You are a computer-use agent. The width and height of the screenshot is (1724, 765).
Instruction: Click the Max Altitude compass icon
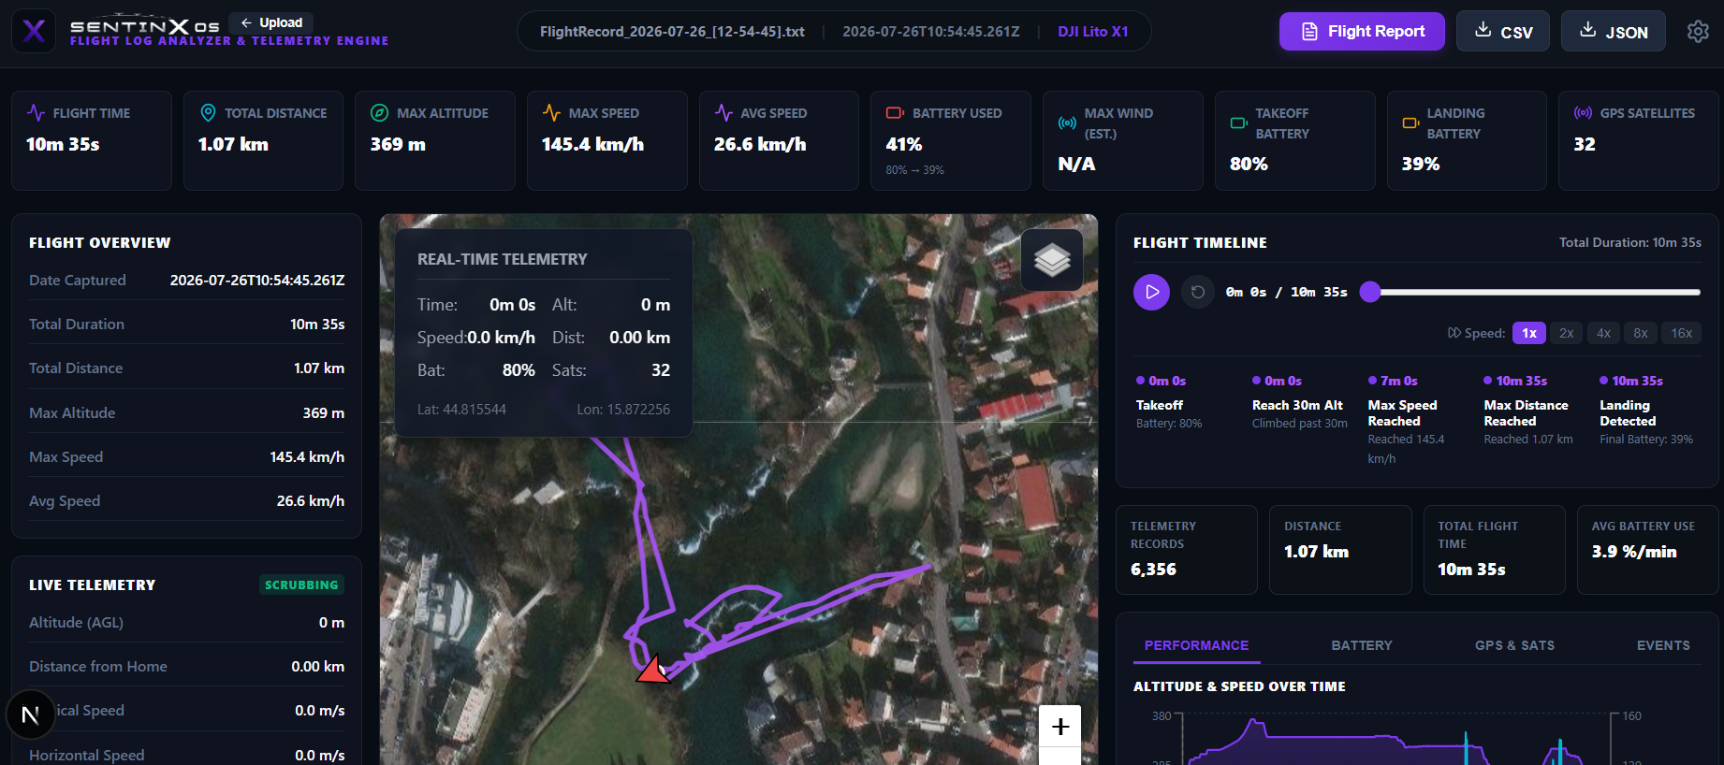pos(379,113)
